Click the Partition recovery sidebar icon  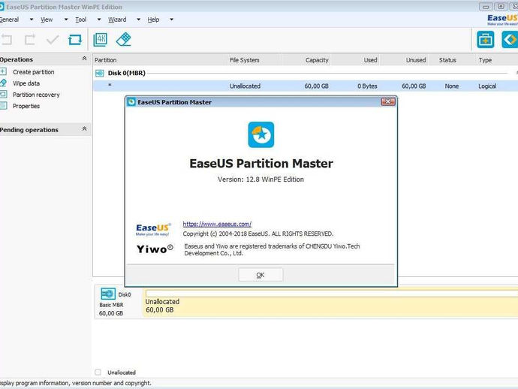(3, 95)
